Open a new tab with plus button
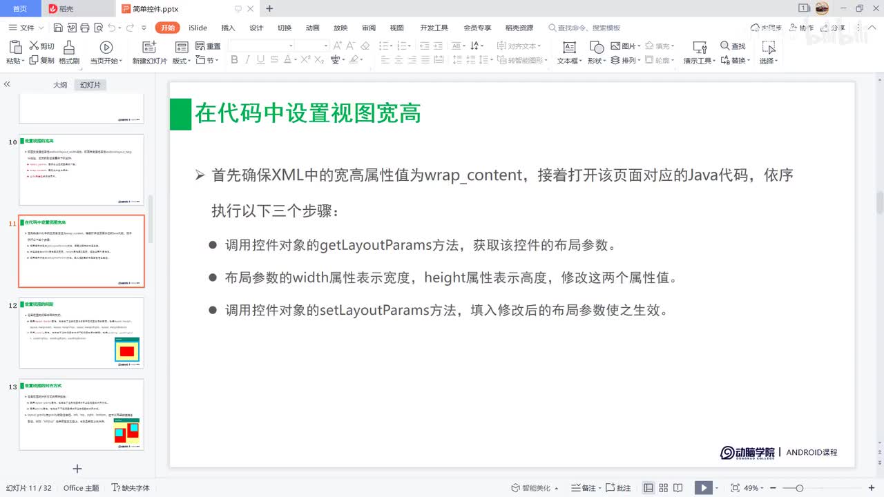The height and width of the screenshot is (497, 884). (269, 8)
